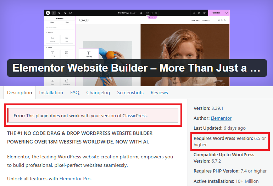Click the user account icon in site header
The width and height of the screenshot is (273, 186).
(x=219, y=20)
